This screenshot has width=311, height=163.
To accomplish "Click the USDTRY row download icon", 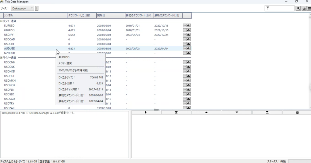I will pyautogui.click(x=189, y=103).
